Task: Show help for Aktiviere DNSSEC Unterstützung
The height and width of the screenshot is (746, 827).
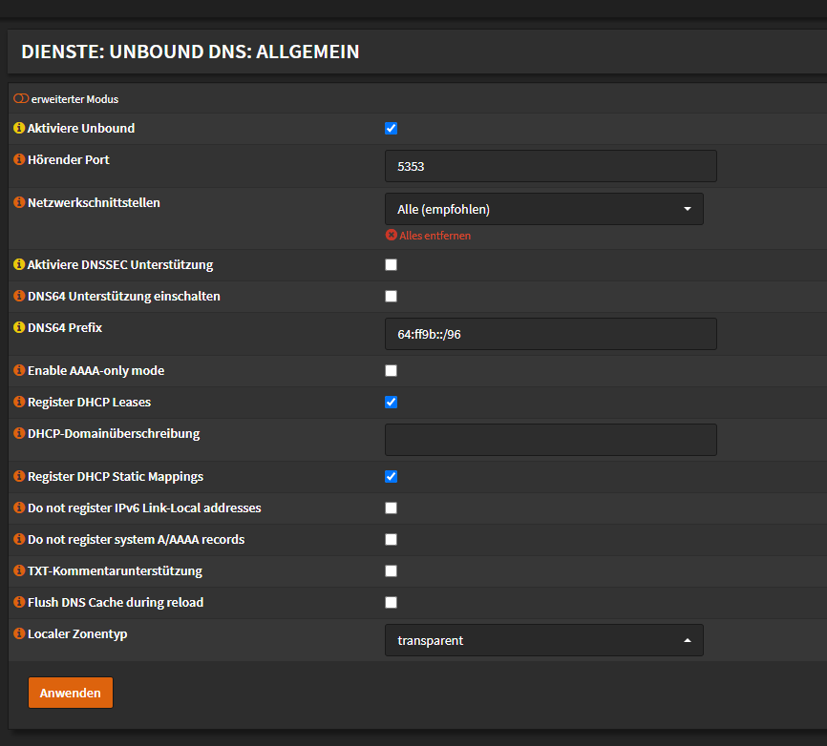Action: click(19, 264)
